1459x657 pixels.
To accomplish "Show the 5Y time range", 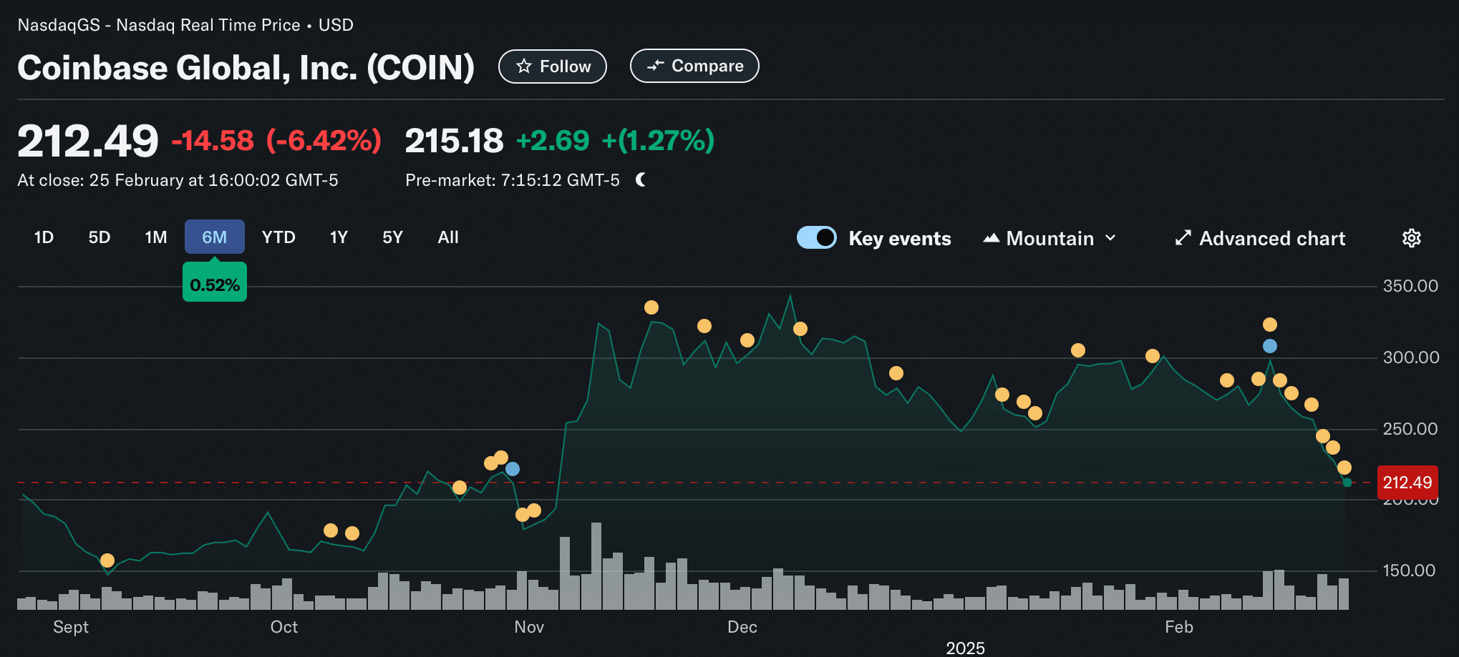I will [392, 237].
